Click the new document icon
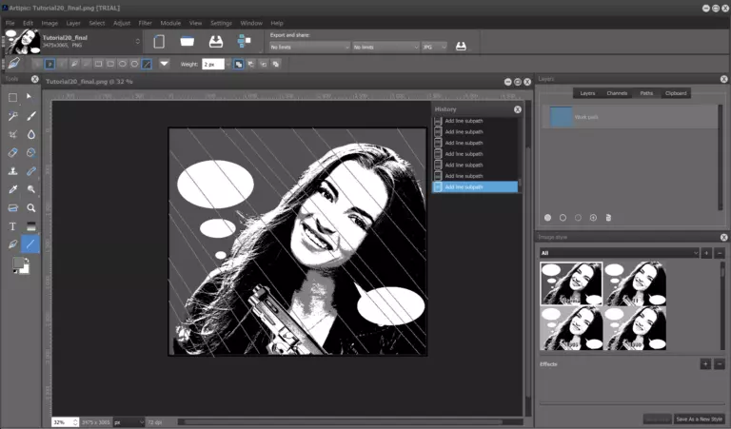Image resolution: width=731 pixels, height=429 pixels. point(160,42)
